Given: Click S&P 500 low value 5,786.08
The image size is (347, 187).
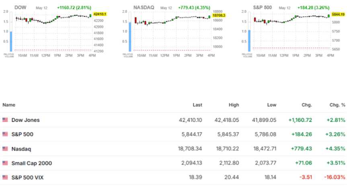Looking at the screenshot, I should [265, 134].
